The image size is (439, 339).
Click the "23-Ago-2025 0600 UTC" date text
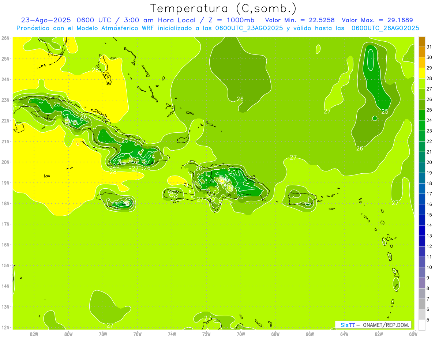[66, 20]
